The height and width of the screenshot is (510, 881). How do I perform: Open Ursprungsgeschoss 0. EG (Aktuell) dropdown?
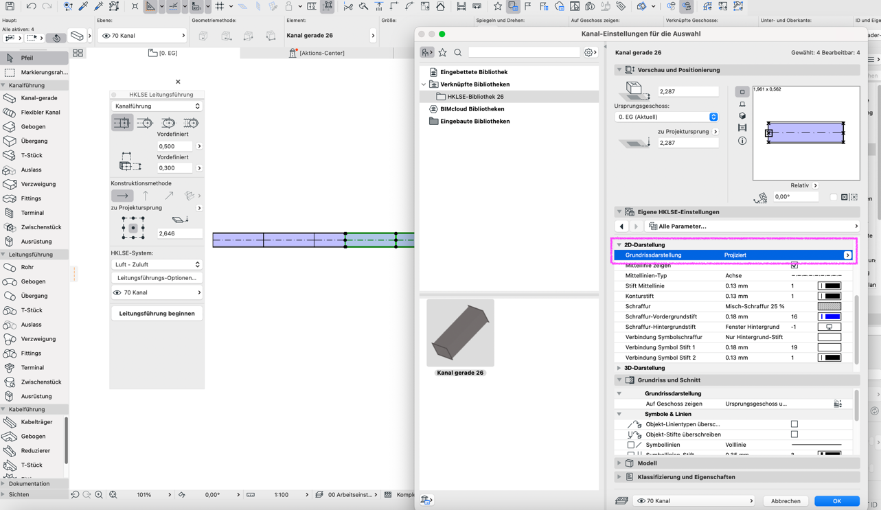point(666,117)
